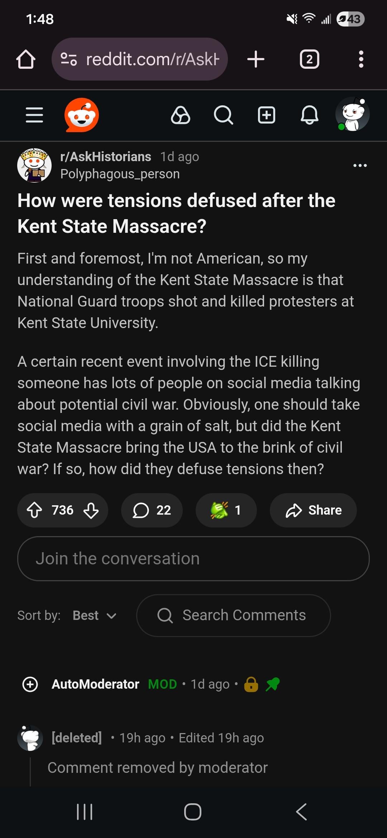Tap the Join the conversation box
Viewport: 387px width, 838px height.
[x=193, y=558]
